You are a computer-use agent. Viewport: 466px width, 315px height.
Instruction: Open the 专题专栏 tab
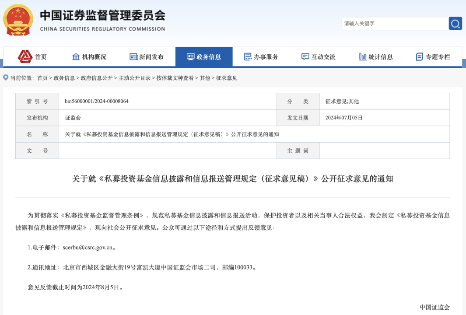tap(433, 57)
